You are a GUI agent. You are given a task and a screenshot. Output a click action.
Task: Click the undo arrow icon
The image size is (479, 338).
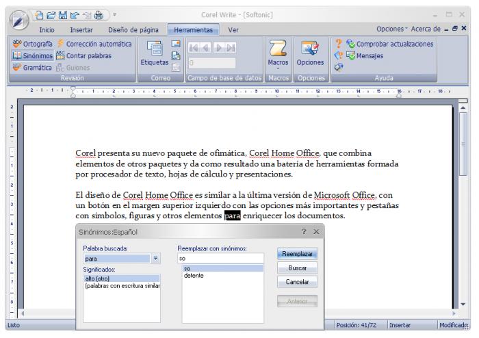point(75,15)
